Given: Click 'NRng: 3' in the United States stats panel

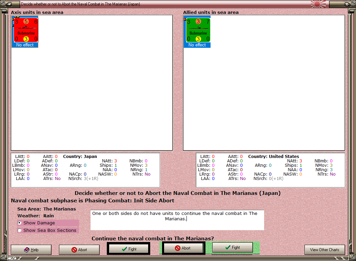Looking at the screenshot, I should (x=324, y=170).
